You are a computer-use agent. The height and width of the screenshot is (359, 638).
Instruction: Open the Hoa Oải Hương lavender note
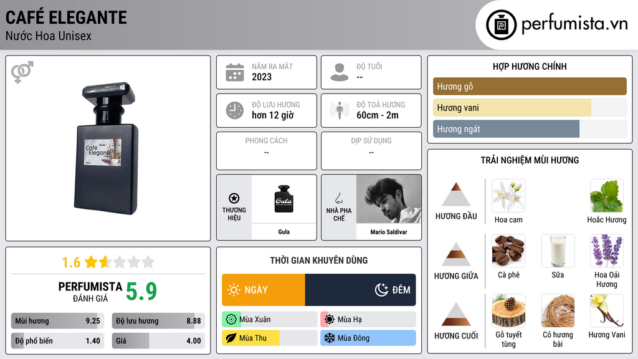click(x=607, y=251)
